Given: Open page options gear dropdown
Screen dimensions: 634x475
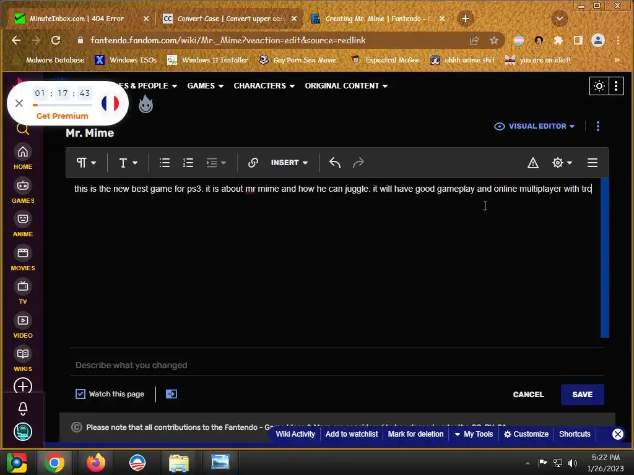Looking at the screenshot, I should click(562, 163).
